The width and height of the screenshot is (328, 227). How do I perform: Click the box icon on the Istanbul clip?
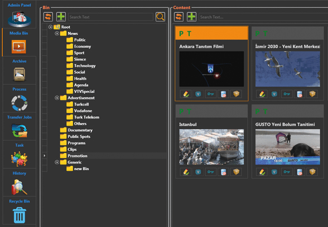(x=236, y=172)
